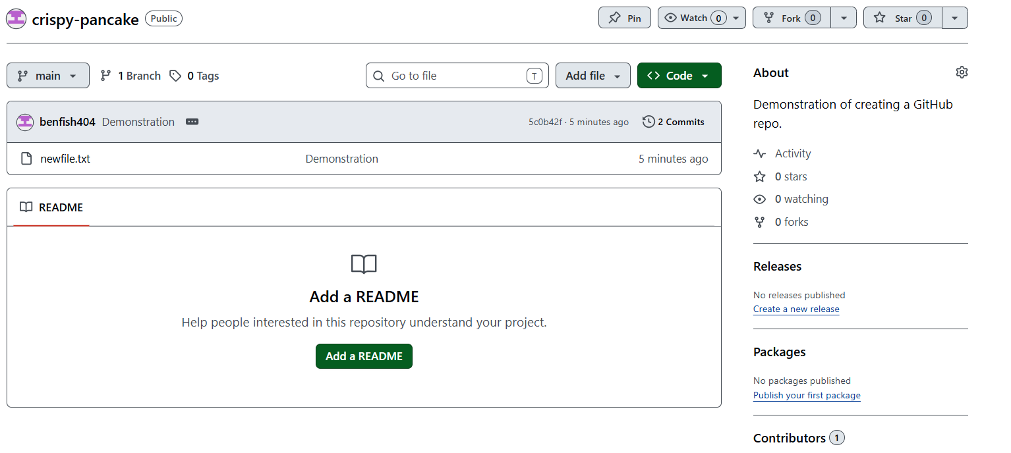
Task: Open the commit hash 5c0b42f link
Action: [545, 122]
